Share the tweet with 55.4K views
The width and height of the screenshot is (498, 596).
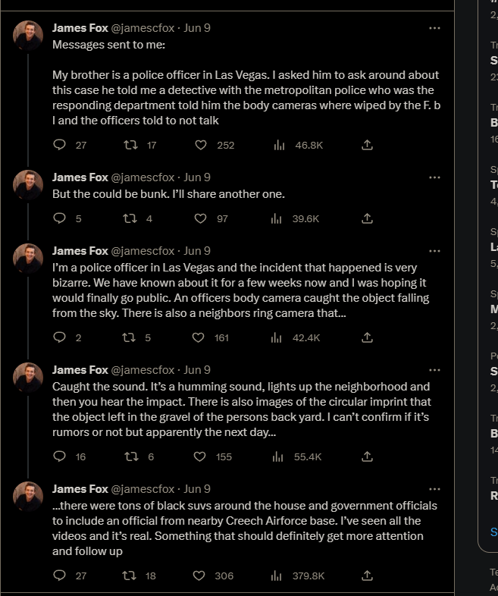[x=367, y=456]
